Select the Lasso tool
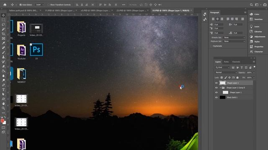This screenshot has width=268, height=150. (3, 25)
